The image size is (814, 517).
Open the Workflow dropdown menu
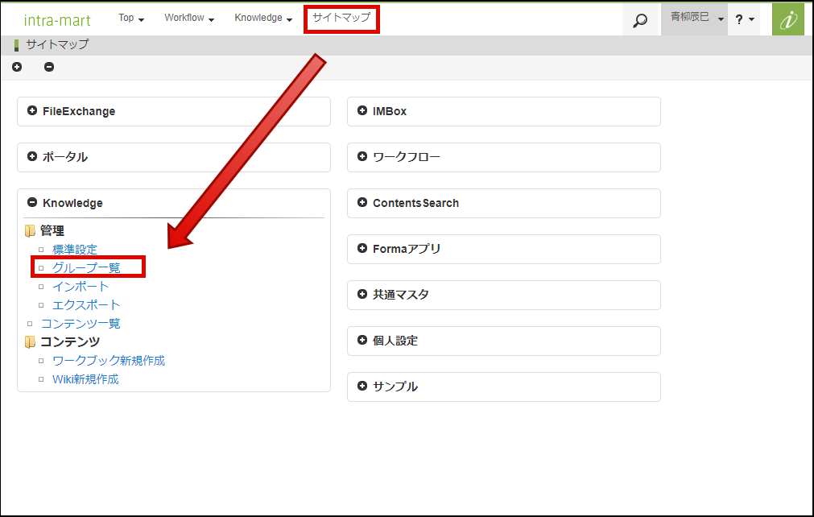(x=189, y=19)
